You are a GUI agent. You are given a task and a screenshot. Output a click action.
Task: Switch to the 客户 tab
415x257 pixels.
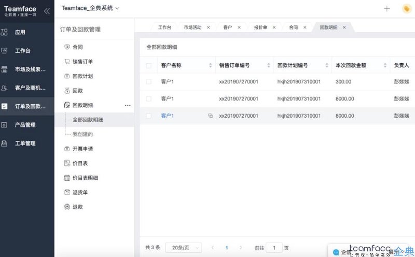click(228, 27)
